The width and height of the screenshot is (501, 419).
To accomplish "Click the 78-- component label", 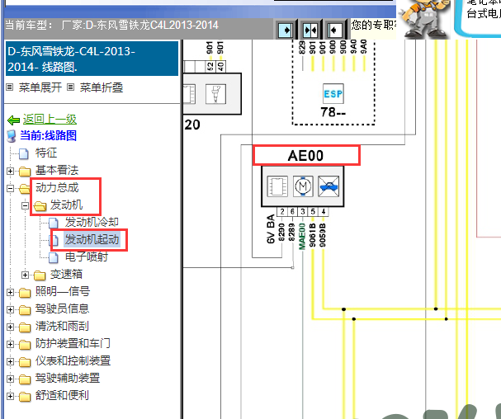I will pos(333,112).
